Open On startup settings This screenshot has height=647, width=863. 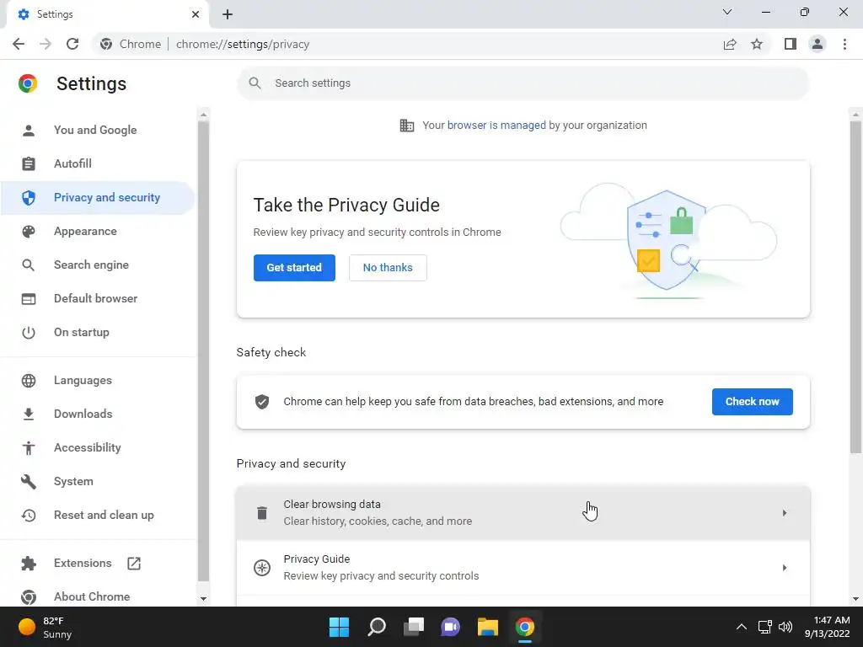click(x=98, y=332)
